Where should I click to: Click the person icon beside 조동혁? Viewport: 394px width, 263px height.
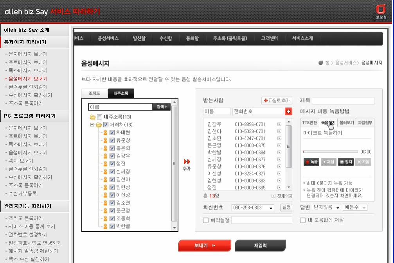(106, 218)
